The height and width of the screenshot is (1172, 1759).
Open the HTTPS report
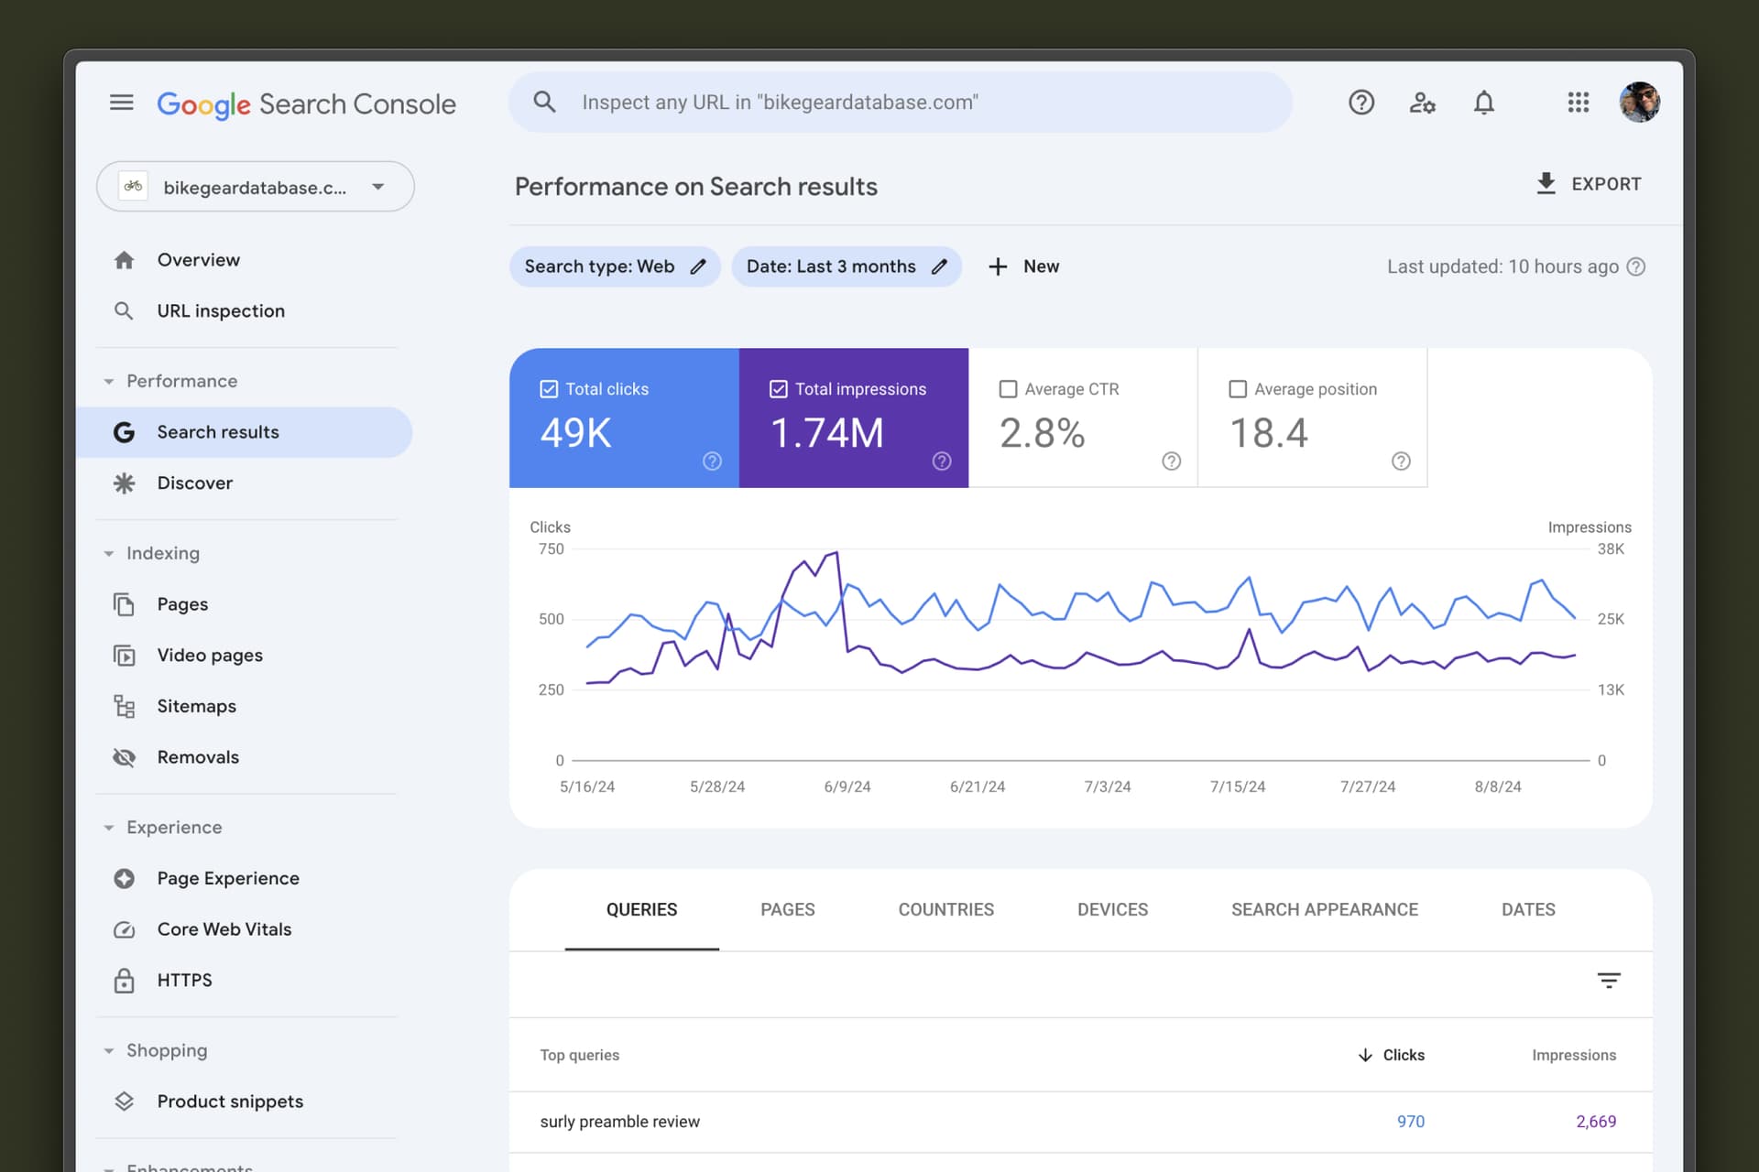coord(185,980)
